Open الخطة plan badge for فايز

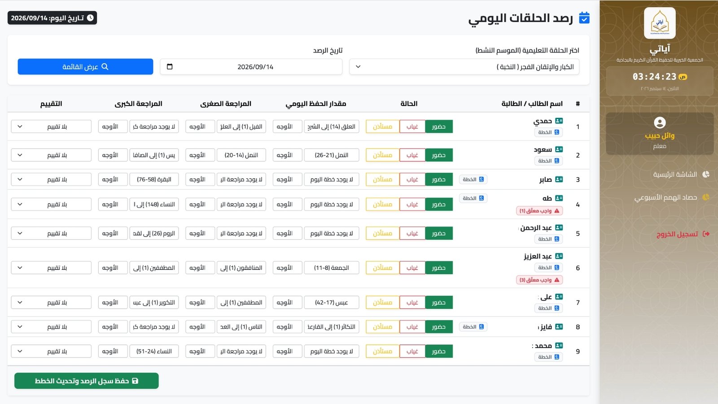tap(473, 327)
